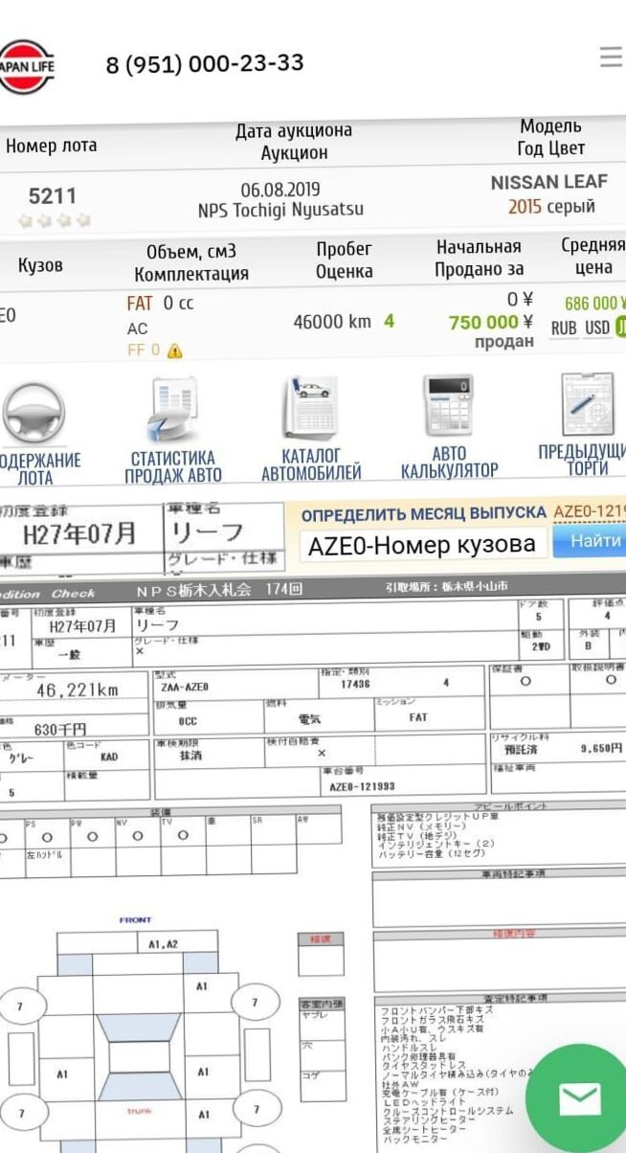Switch average price currency to RUB

[x=564, y=328]
